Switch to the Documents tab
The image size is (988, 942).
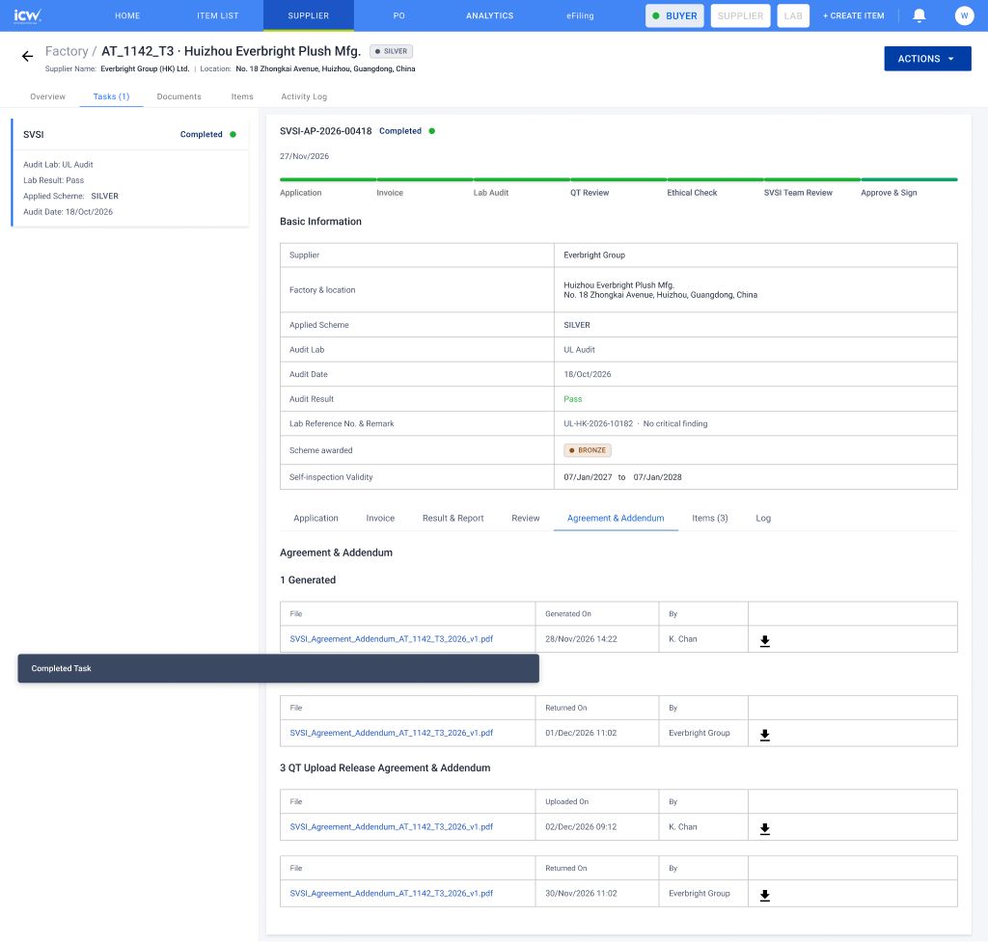pyautogui.click(x=178, y=96)
